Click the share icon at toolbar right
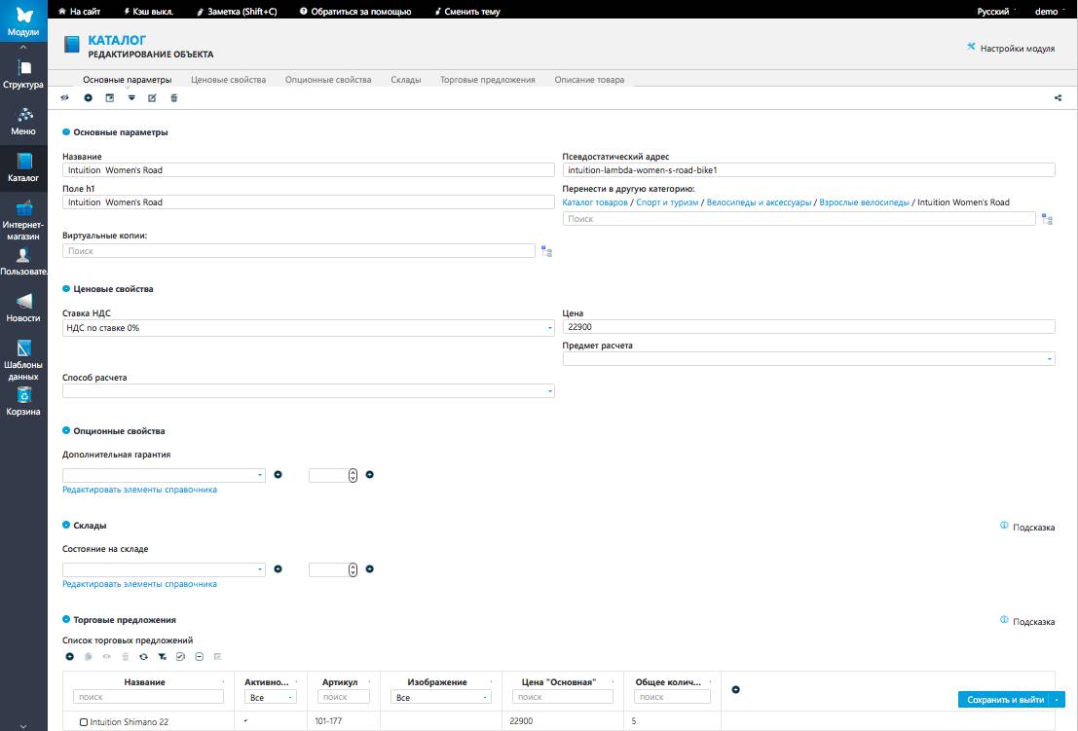Image resolution: width=1078 pixels, height=731 pixels. tap(1058, 97)
